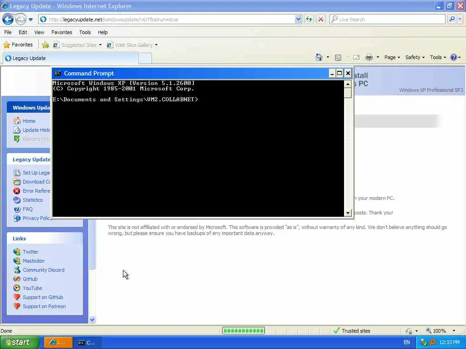Click inside the Live Search box
Viewport: 466px width, 349px height.
(x=388, y=20)
